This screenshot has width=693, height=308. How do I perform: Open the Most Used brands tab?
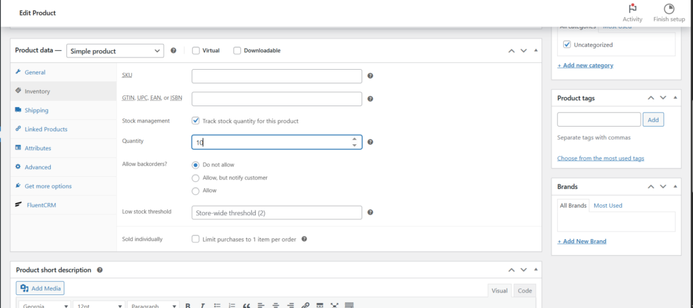point(608,205)
